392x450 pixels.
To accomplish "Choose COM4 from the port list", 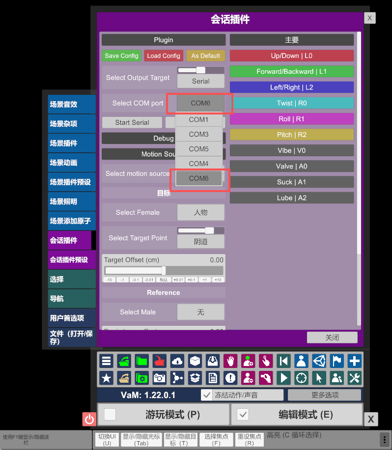I will 198,163.
